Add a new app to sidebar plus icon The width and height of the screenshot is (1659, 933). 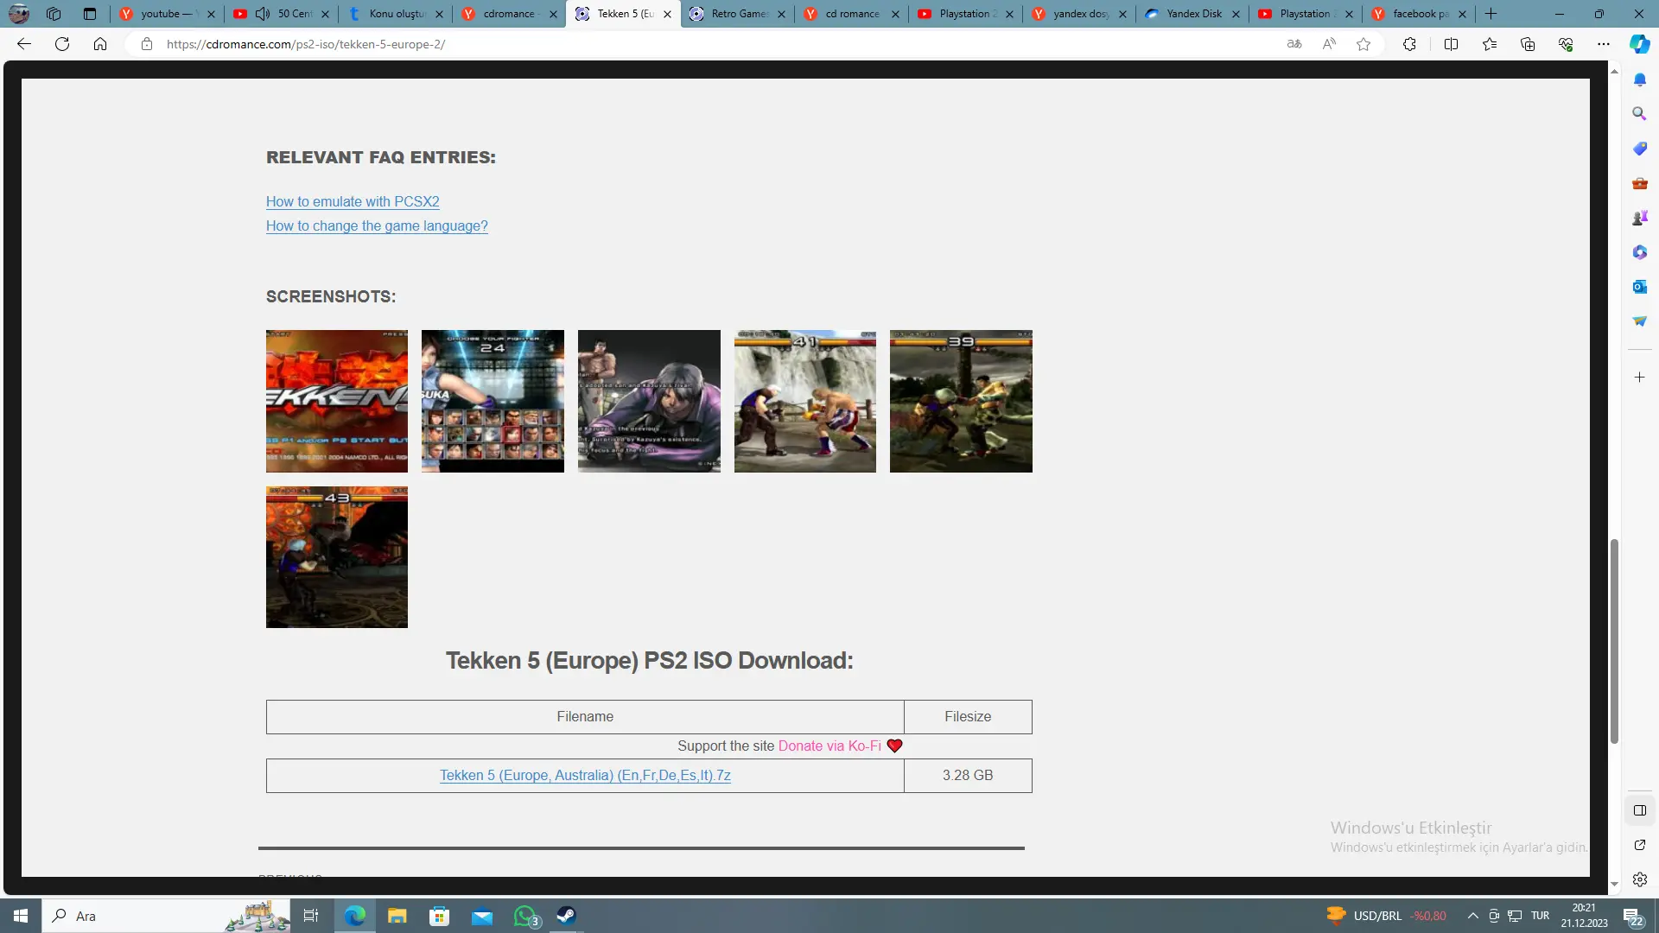(1639, 378)
